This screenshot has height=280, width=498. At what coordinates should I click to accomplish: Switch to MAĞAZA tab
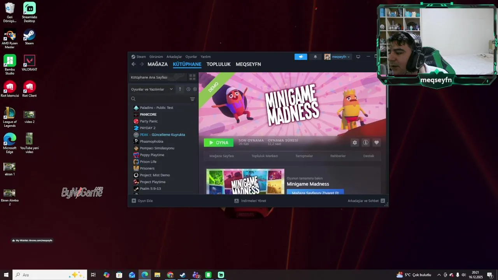coord(158,64)
